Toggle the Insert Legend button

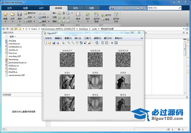[107, 43]
